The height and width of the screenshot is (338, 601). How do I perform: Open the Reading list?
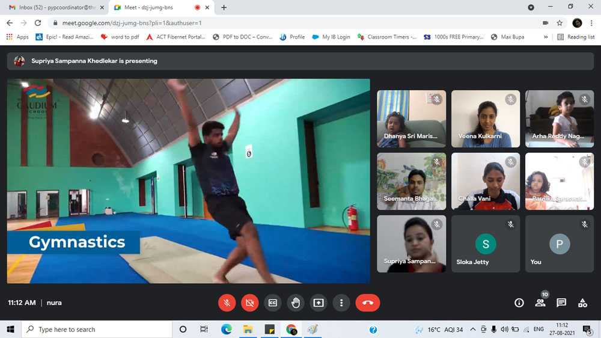[576, 37]
